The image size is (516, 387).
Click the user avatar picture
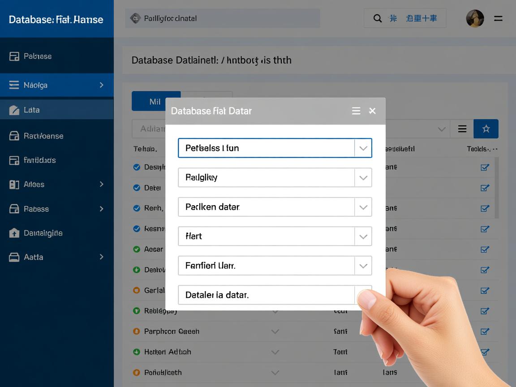475,19
